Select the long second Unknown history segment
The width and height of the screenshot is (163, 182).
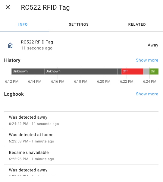click(x=81, y=72)
